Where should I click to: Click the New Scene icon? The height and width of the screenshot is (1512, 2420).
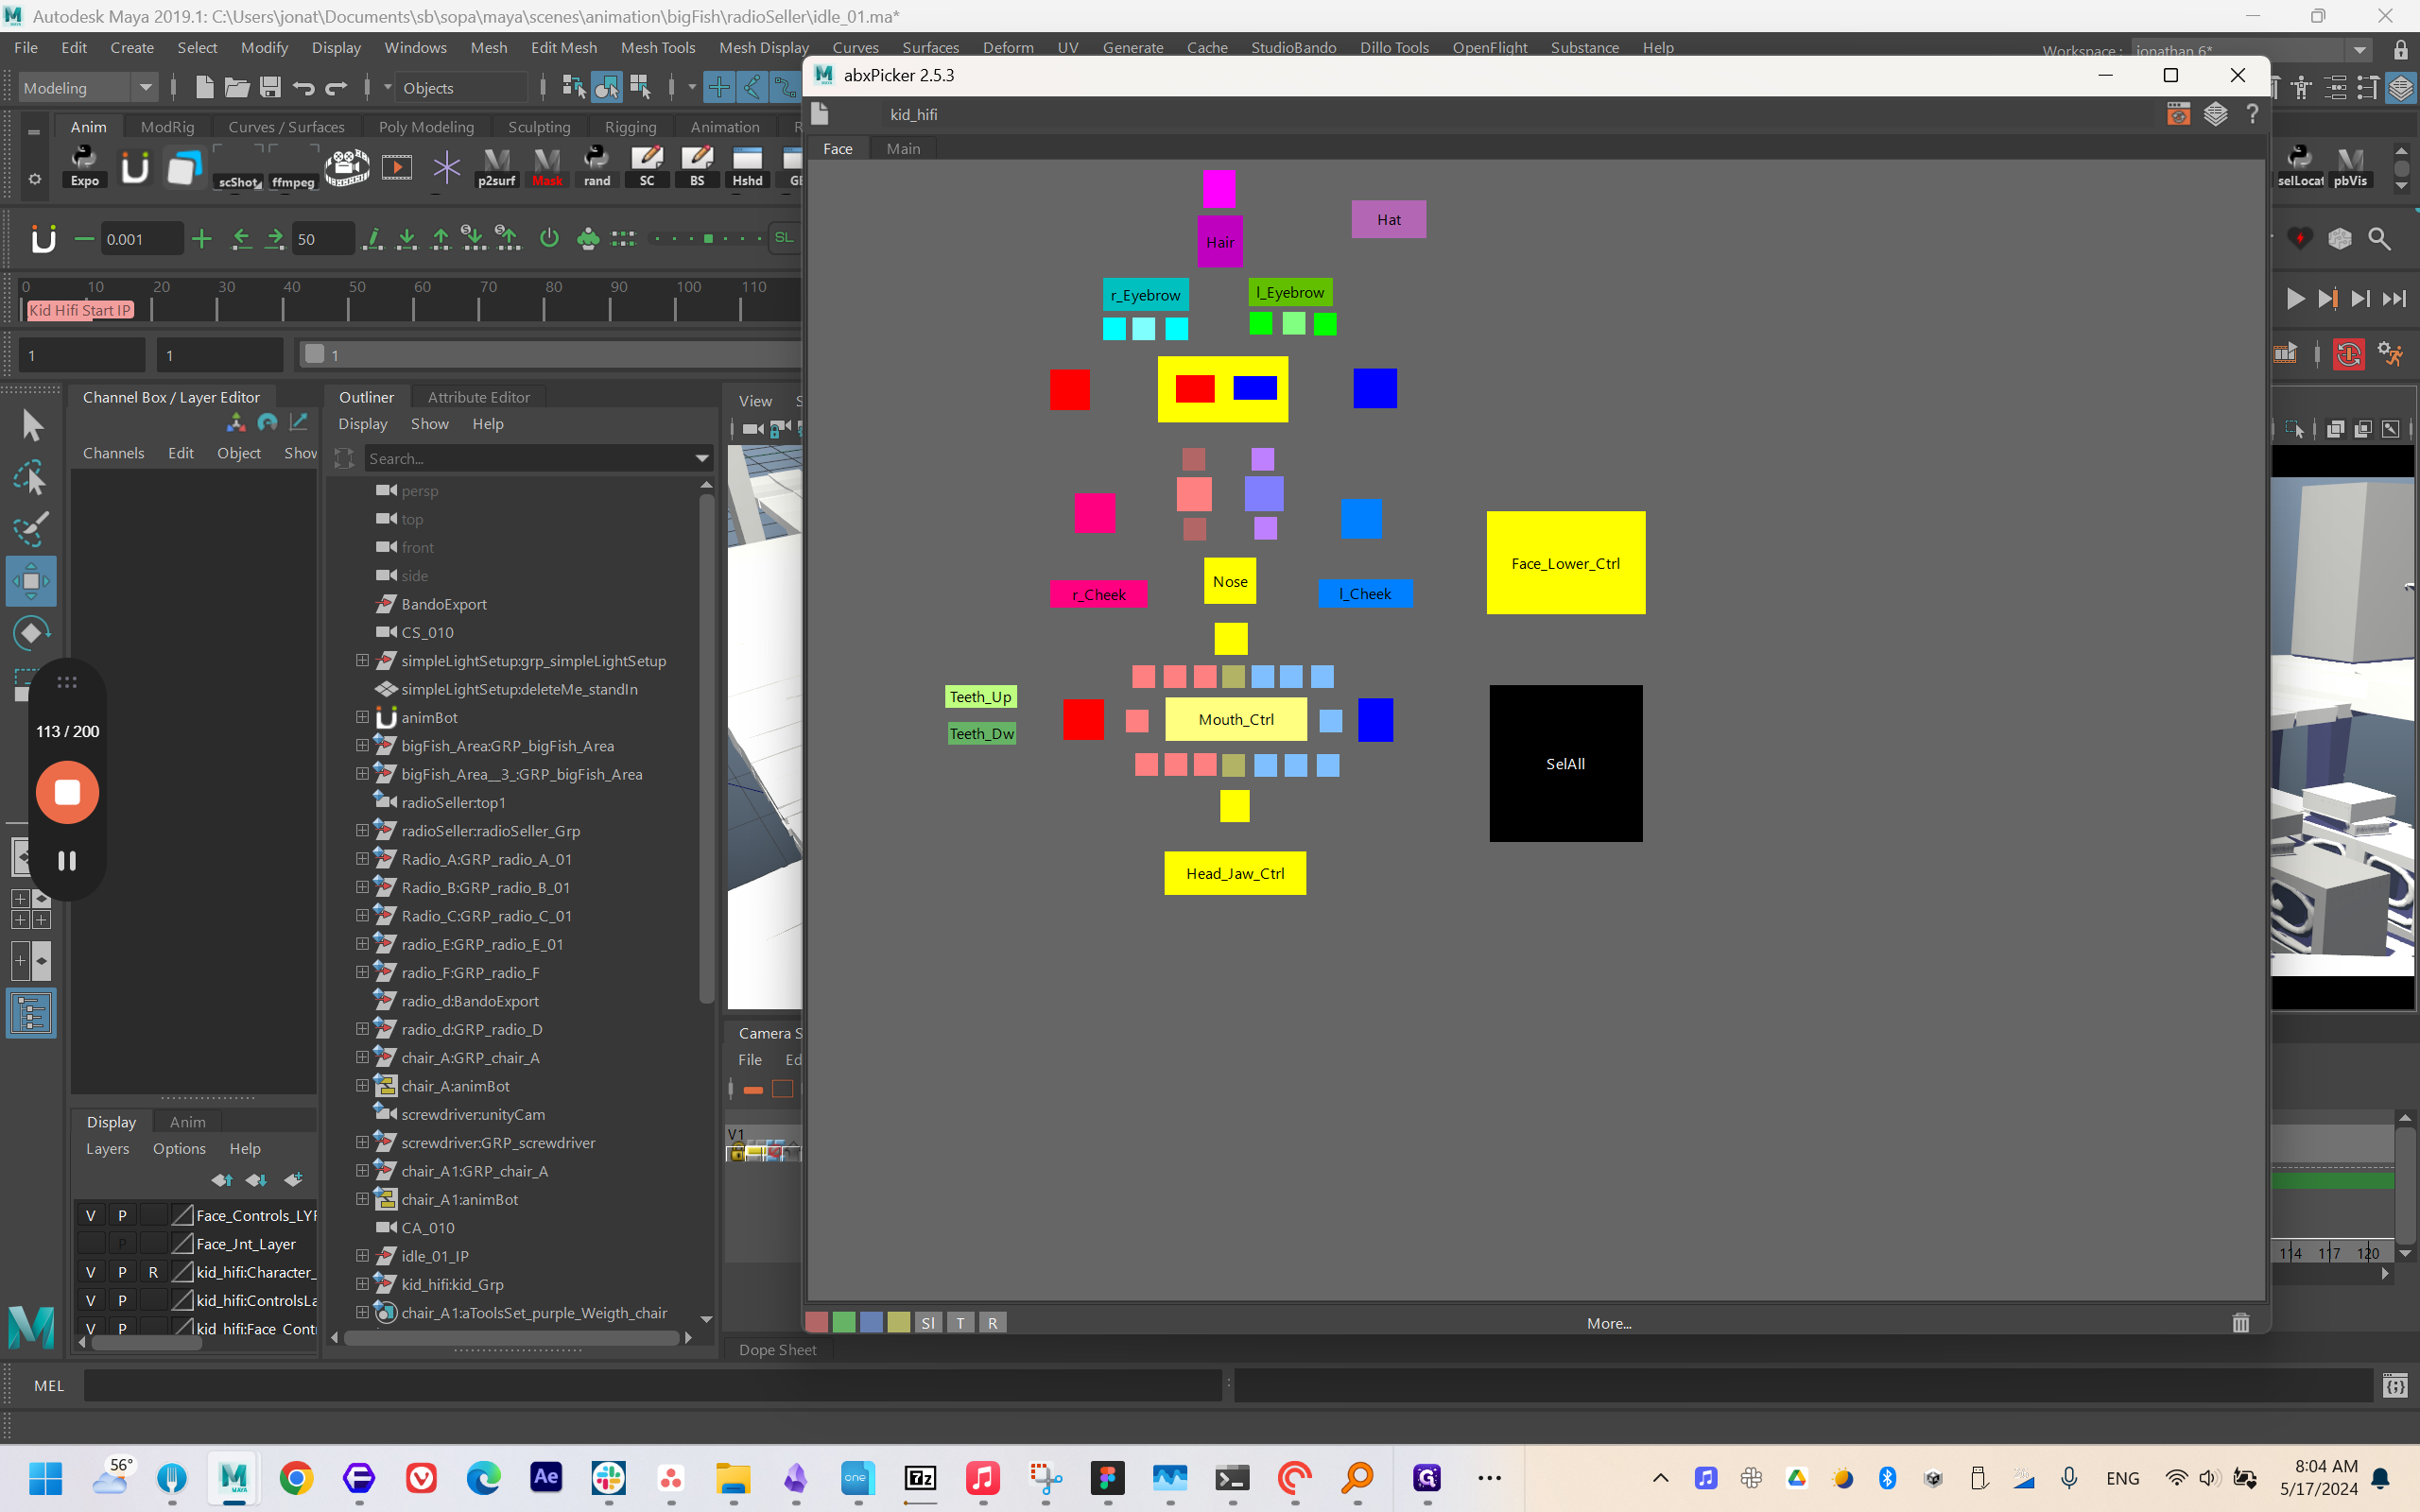(x=204, y=88)
